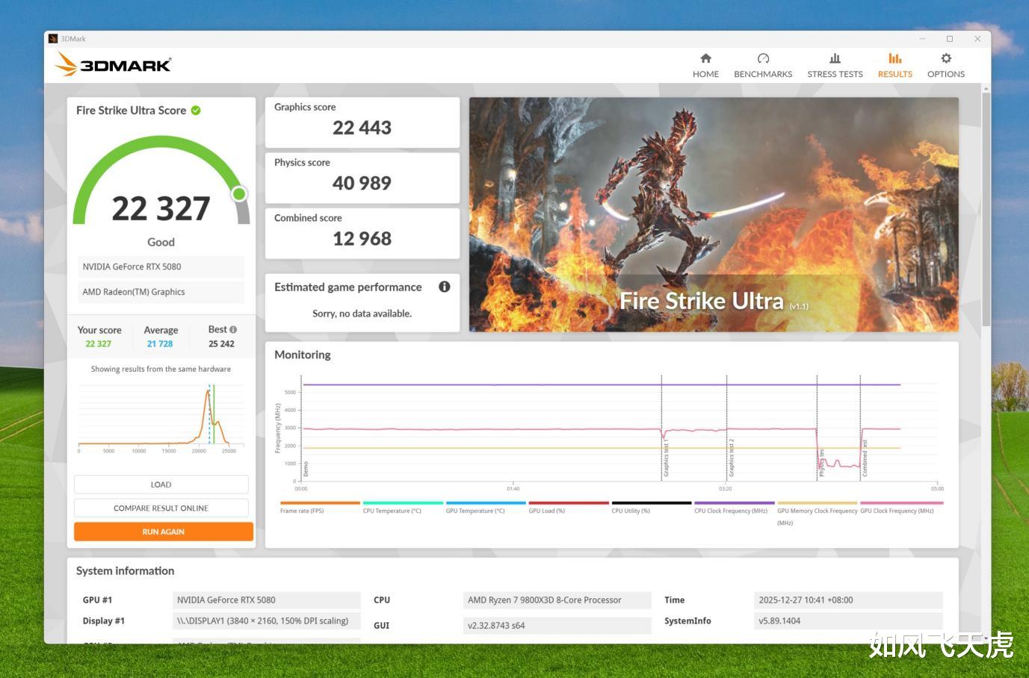Click the Combined score value 12 968
1029x678 pixels.
(362, 239)
